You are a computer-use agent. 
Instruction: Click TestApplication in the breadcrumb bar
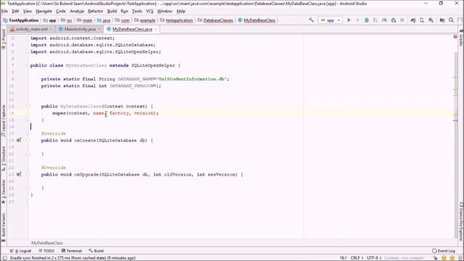24,20
